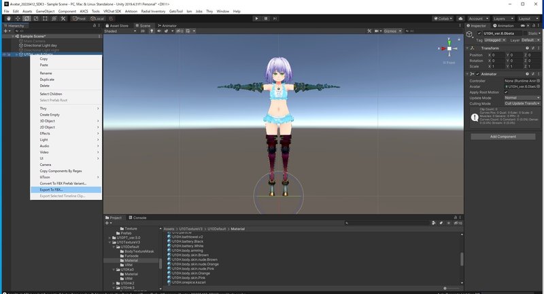The height and width of the screenshot is (294, 544).
Task: Open Transform component help icon
Action: coord(527,48)
